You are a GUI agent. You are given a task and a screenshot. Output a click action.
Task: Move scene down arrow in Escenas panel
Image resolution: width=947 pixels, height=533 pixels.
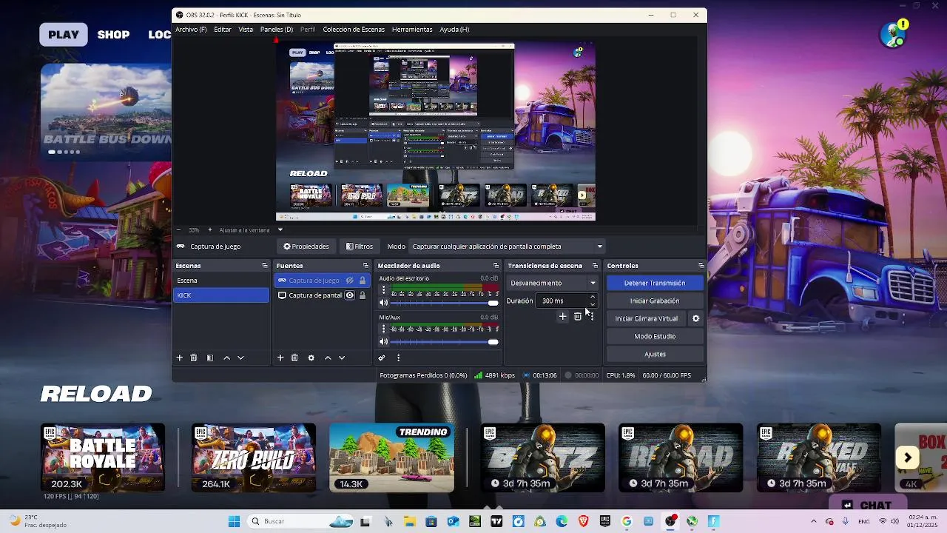[240, 358]
